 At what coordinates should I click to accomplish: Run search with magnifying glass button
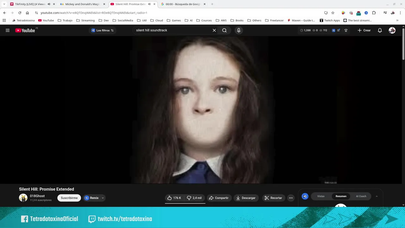[x=224, y=30]
